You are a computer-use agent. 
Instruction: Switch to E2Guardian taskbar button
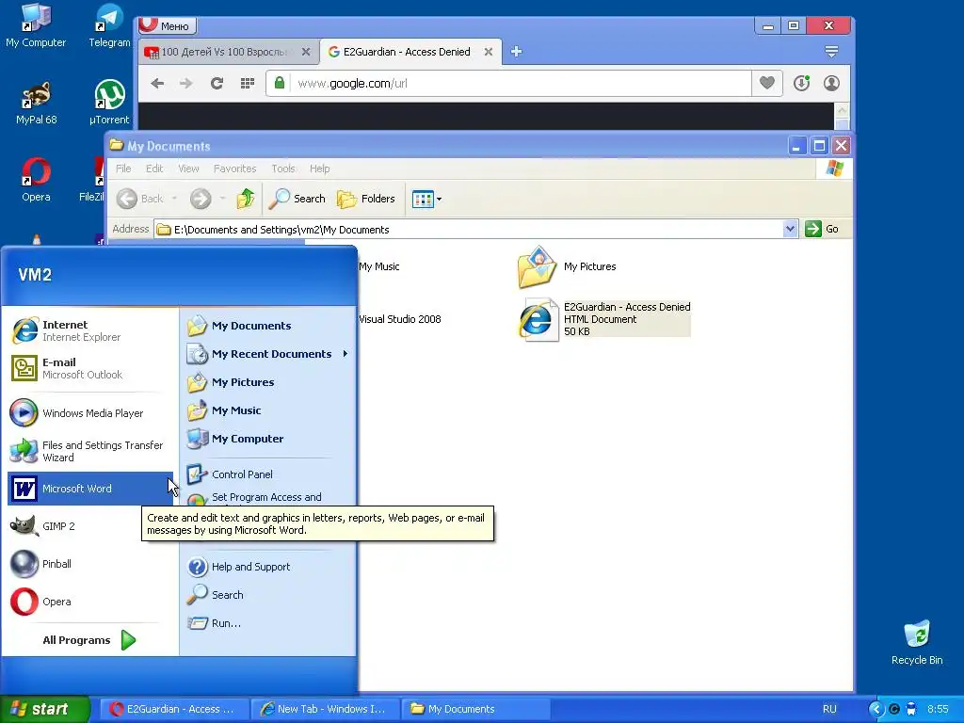[x=173, y=709]
